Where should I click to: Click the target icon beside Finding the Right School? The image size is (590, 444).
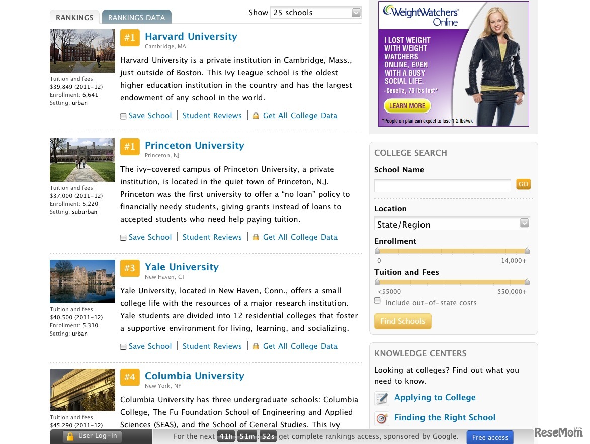point(381,418)
